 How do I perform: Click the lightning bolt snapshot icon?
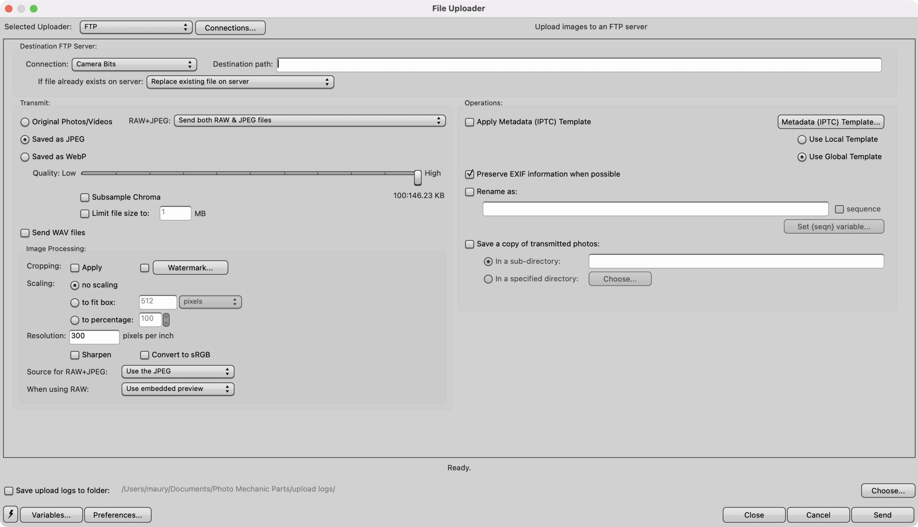(10, 514)
